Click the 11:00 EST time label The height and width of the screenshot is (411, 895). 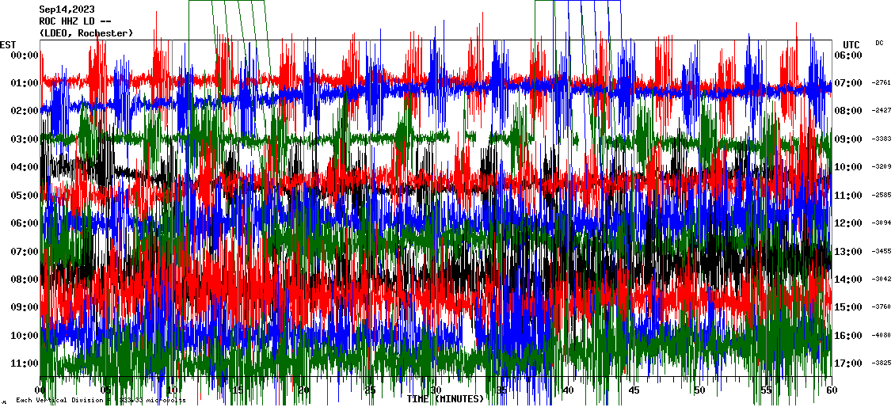[x=24, y=363]
